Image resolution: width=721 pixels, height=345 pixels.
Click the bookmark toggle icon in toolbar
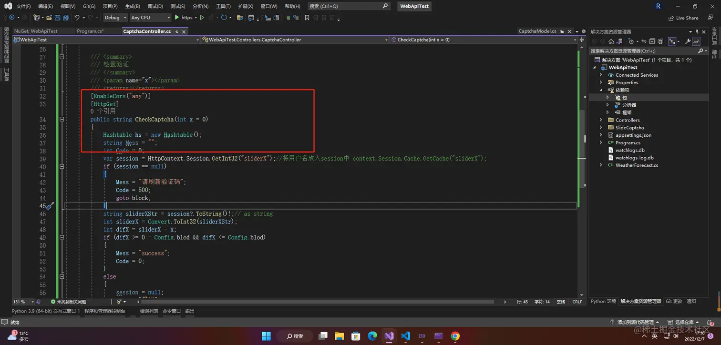click(307, 18)
